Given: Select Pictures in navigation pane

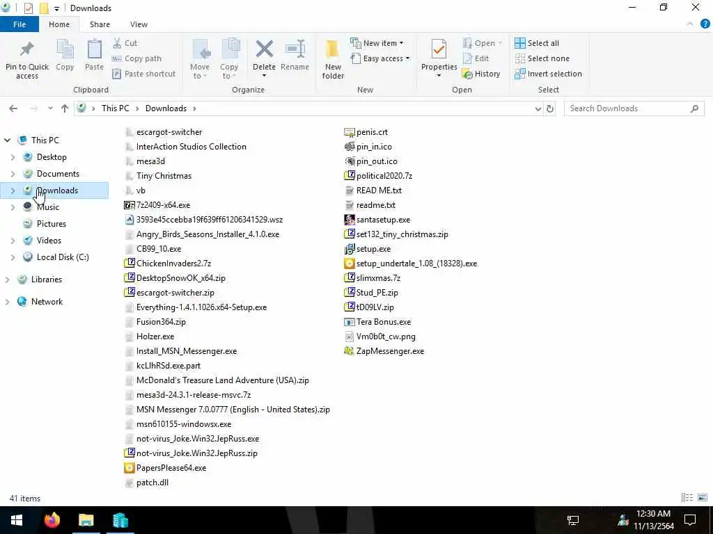Looking at the screenshot, I should pos(52,224).
